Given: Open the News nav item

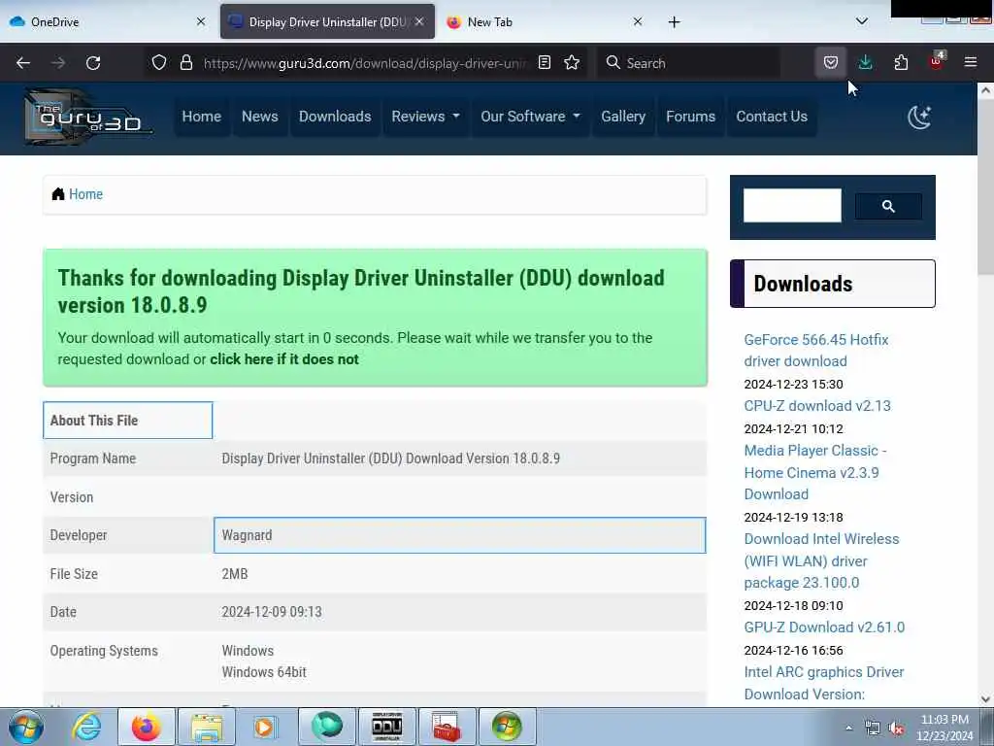Looking at the screenshot, I should [x=260, y=117].
